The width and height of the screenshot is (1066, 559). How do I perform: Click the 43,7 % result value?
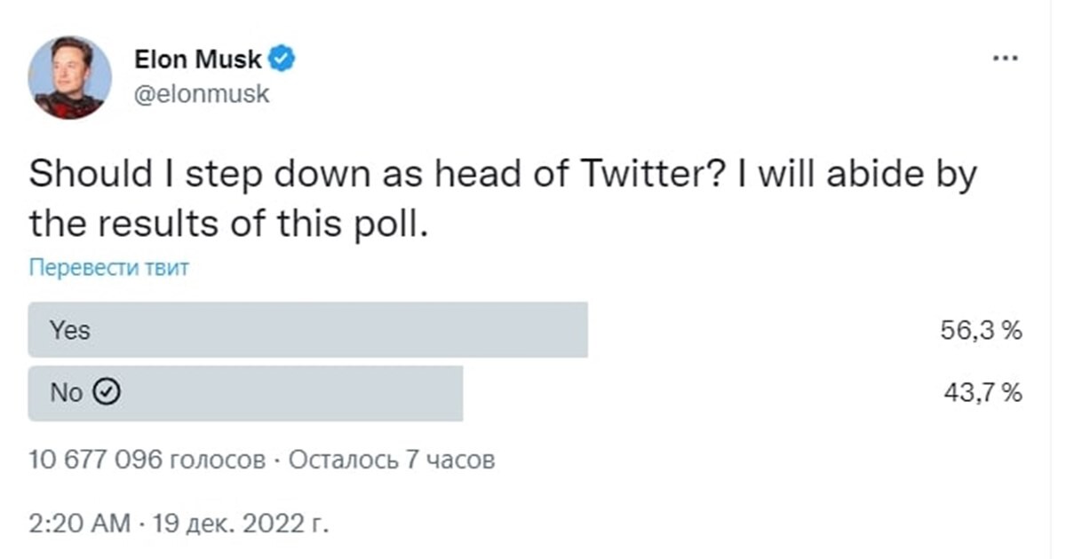pyautogui.click(x=982, y=394)
